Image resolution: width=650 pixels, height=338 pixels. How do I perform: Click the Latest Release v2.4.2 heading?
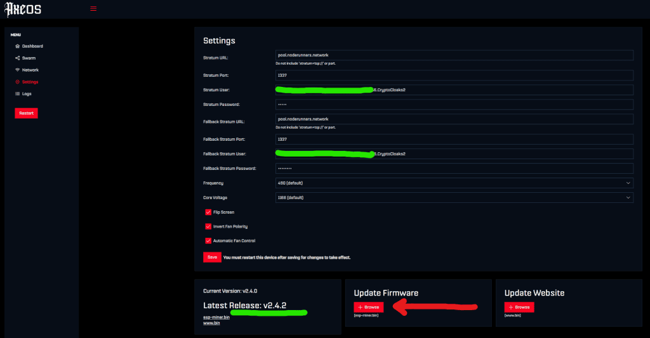click(x=244, y=305)
